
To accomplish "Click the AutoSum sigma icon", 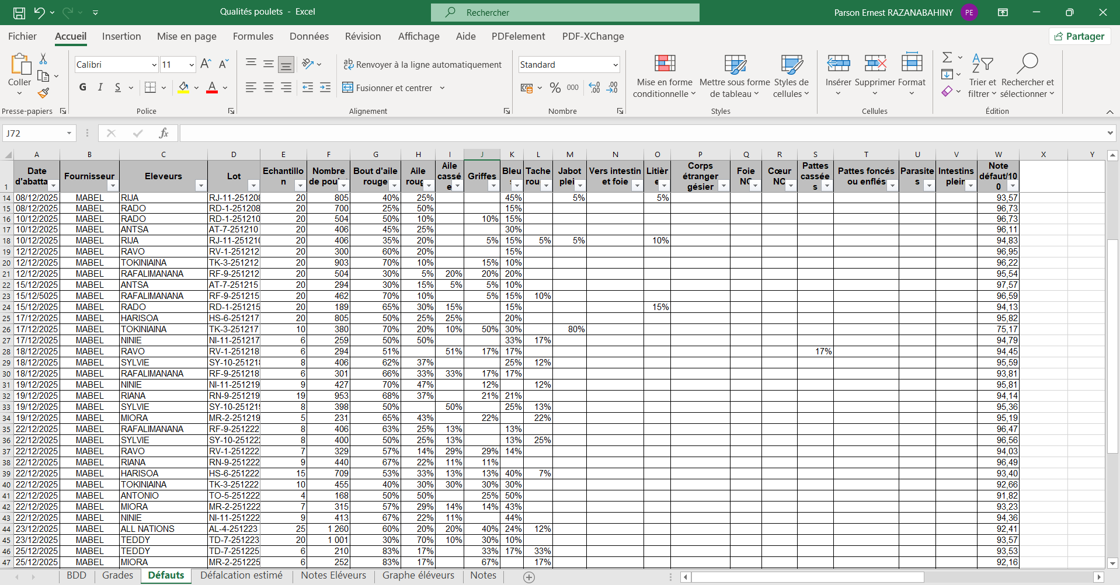I will [947, 57].
